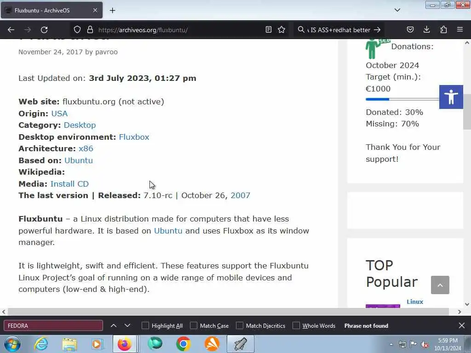The height and width of the screenshot is (353, 471).
Task: Find previous match with the up chevron
Action: (x=114, y=325)
